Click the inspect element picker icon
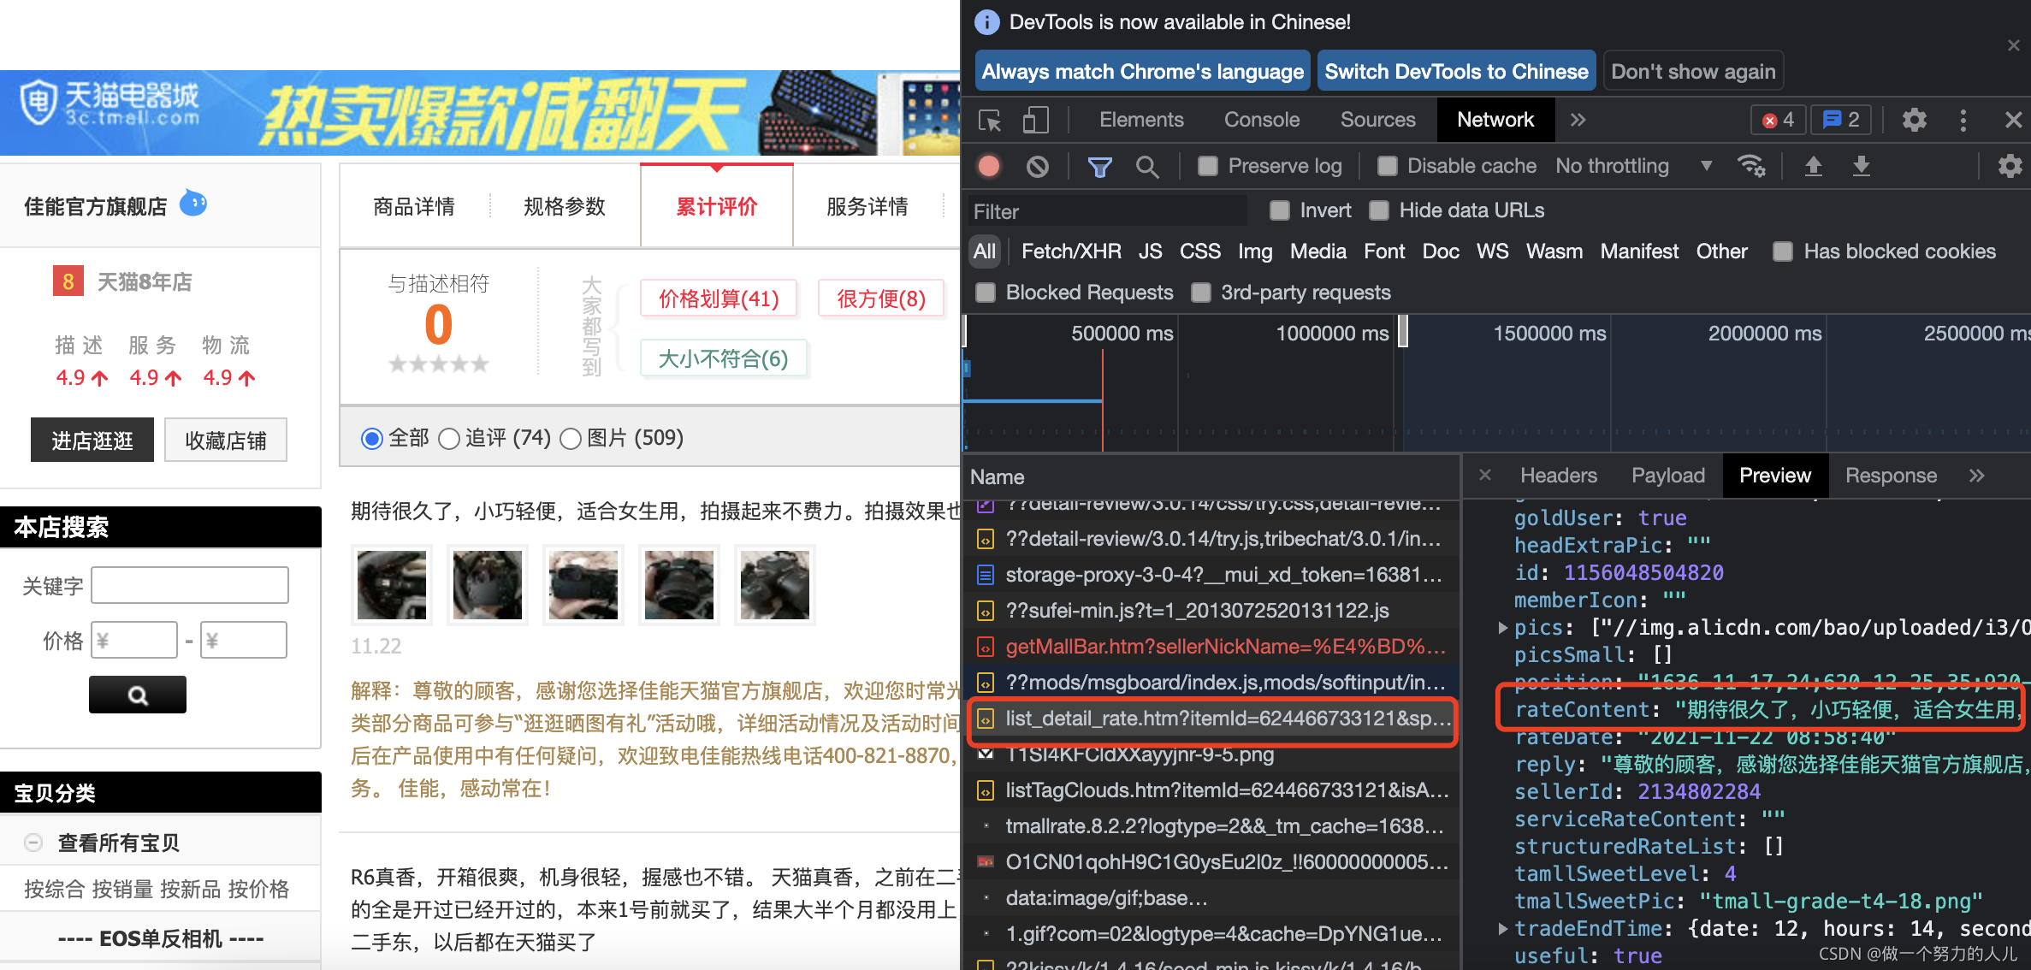This screenshot has width=2031, height=970. (990, 121)
